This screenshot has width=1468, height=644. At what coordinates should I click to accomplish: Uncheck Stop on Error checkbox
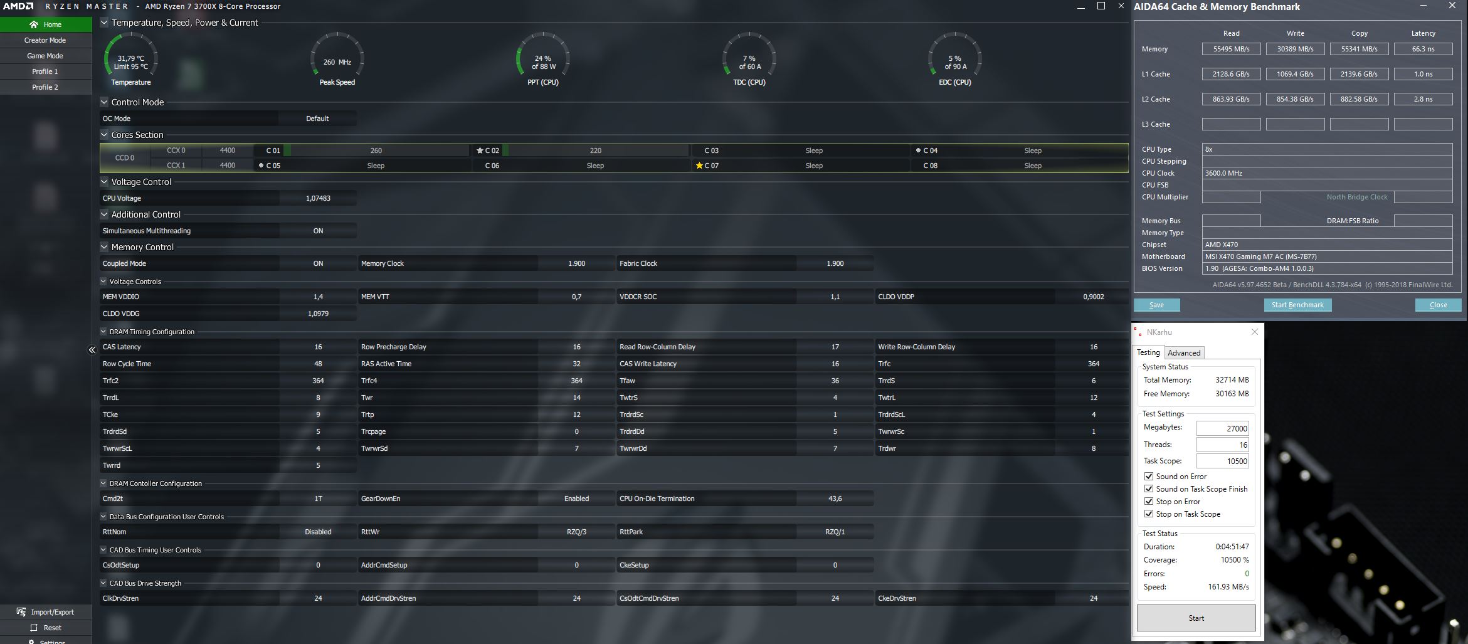click(1149, 502)
